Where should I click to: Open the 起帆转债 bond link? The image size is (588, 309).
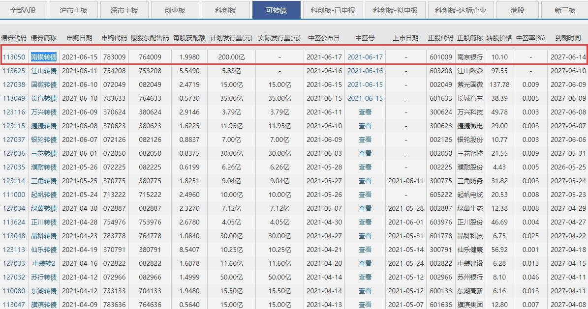tap(44, 195)
